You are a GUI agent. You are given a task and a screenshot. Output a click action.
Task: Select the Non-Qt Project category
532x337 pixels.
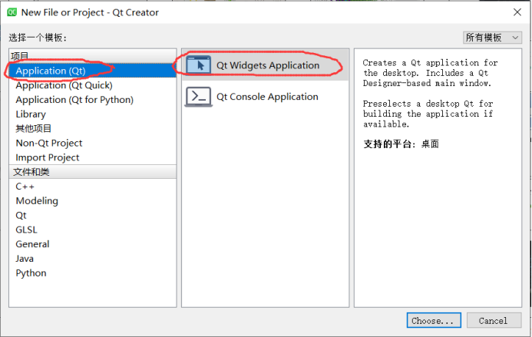click(93, 144)
